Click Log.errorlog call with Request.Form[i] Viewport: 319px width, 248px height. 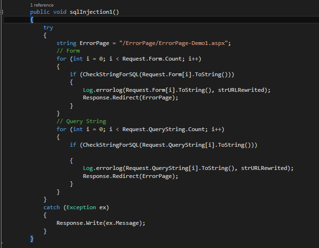pos(177,90)
